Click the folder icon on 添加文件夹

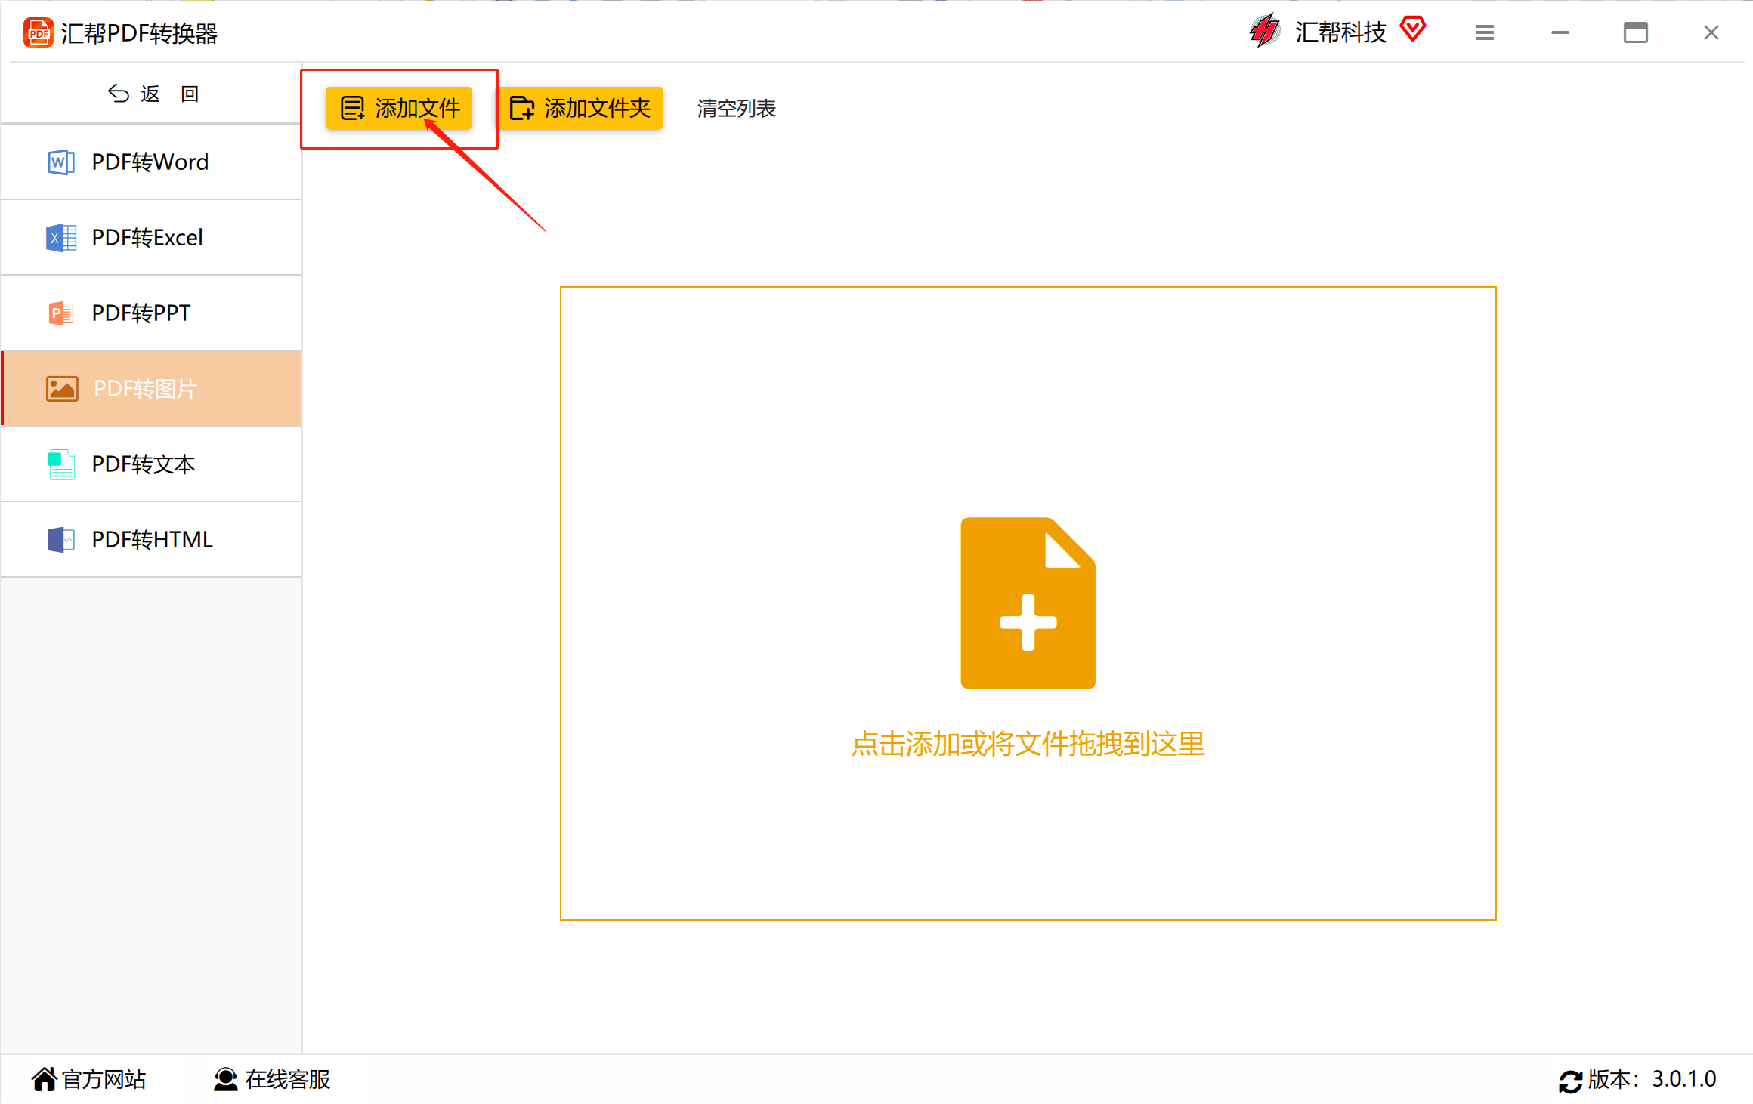click(522, 108)
